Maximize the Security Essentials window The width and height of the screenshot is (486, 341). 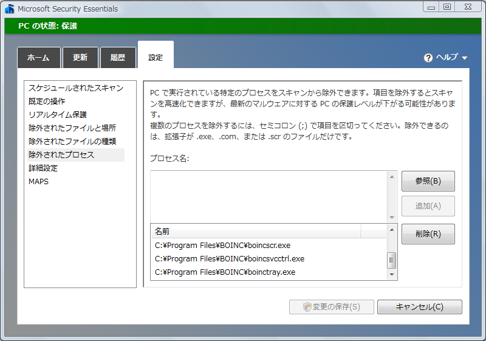(x=447, y=7)
